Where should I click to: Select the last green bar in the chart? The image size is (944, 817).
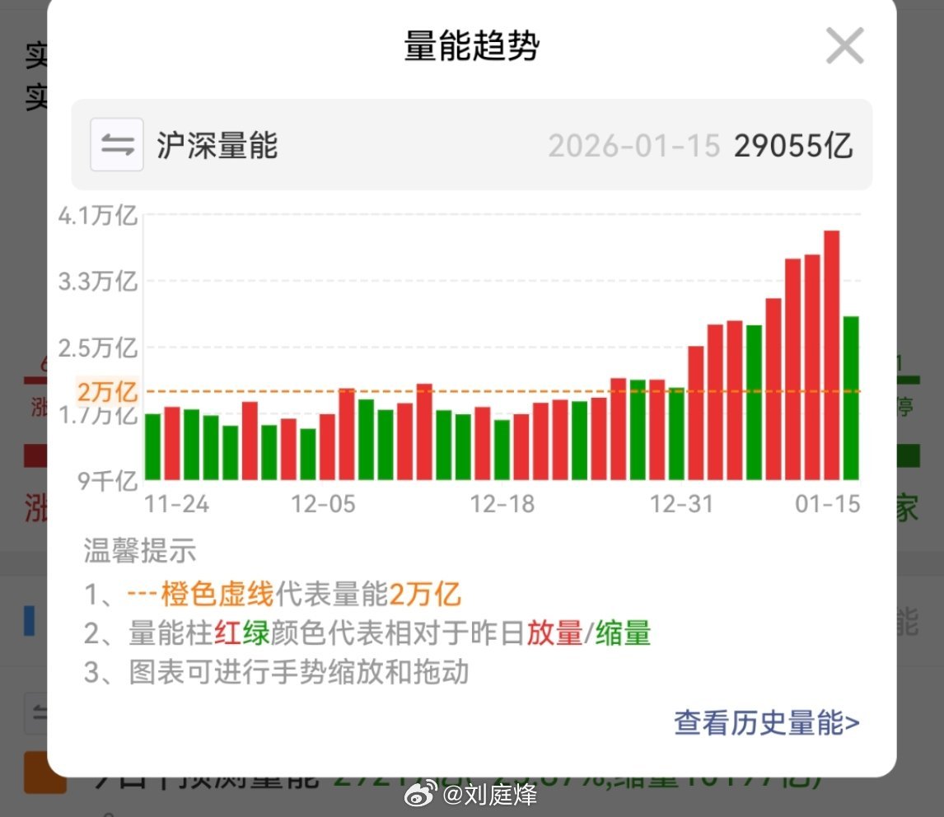852,395
